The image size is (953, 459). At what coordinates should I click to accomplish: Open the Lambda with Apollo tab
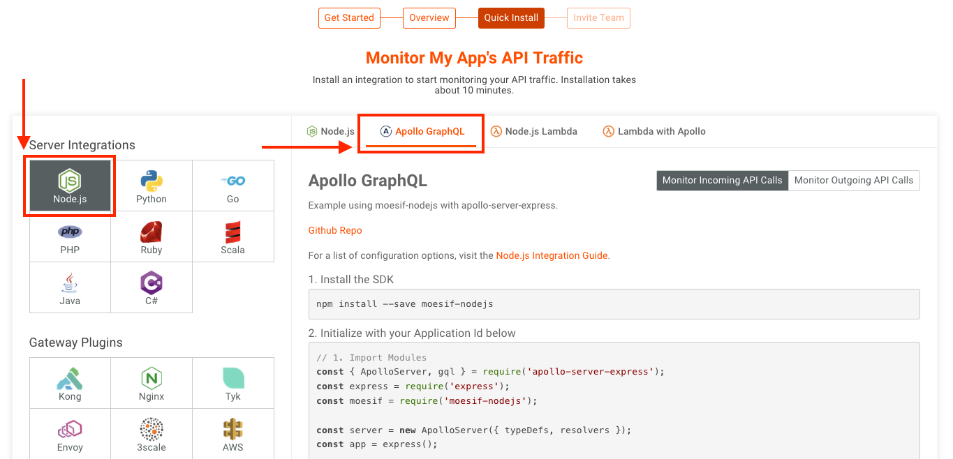[x=653, y=130]
